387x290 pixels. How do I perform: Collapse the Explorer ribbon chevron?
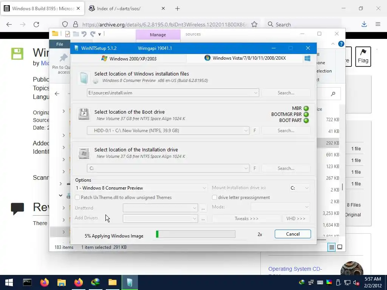(333, 44)
